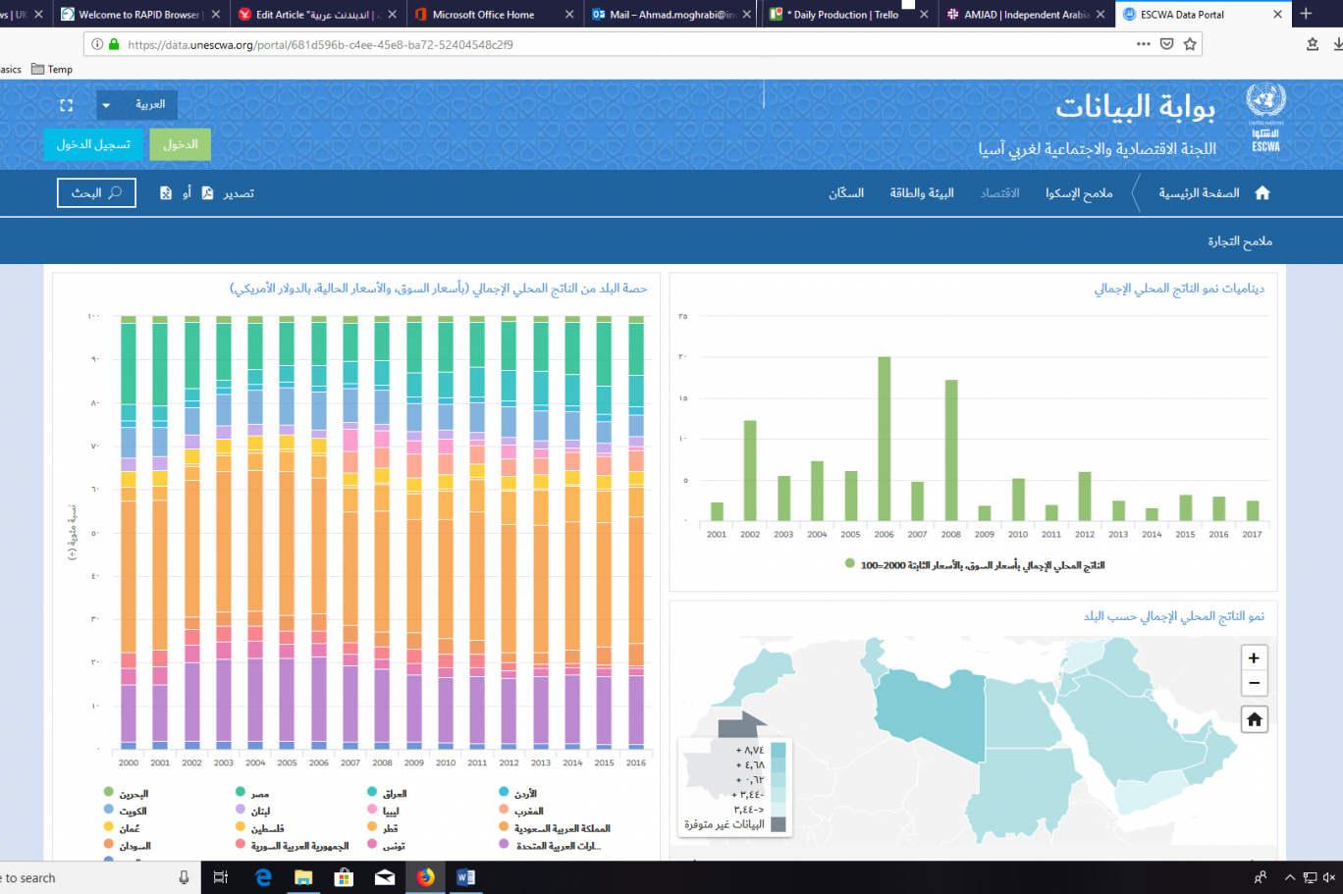Toggle GDP growth series legend marker
Viewport: 1343px width, 894px height.
click(x=850, y=564)
